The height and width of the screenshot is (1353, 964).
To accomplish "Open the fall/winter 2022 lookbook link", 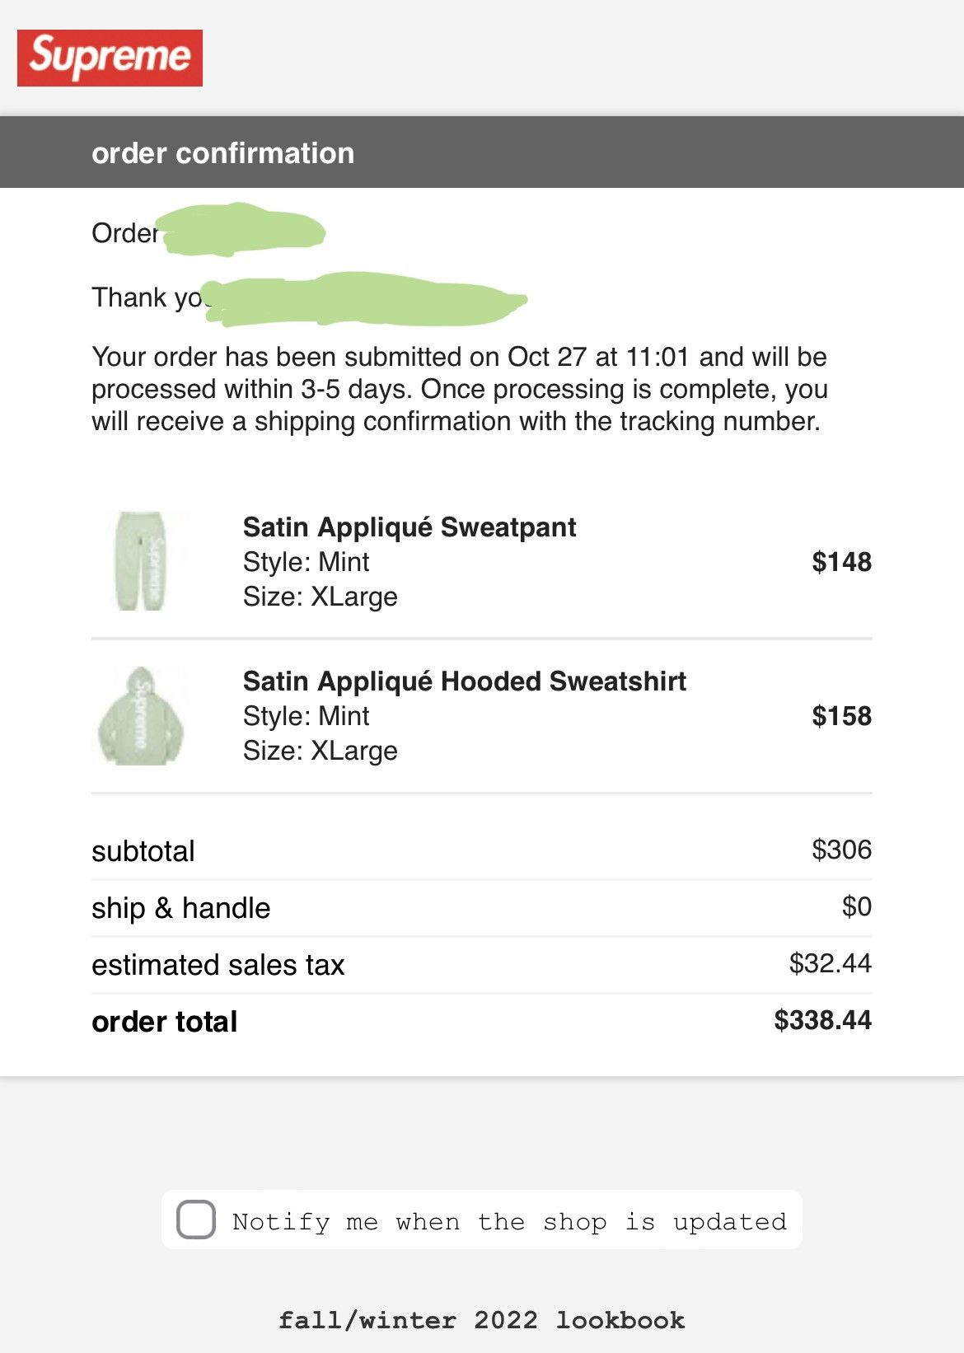I will 481,1320.
